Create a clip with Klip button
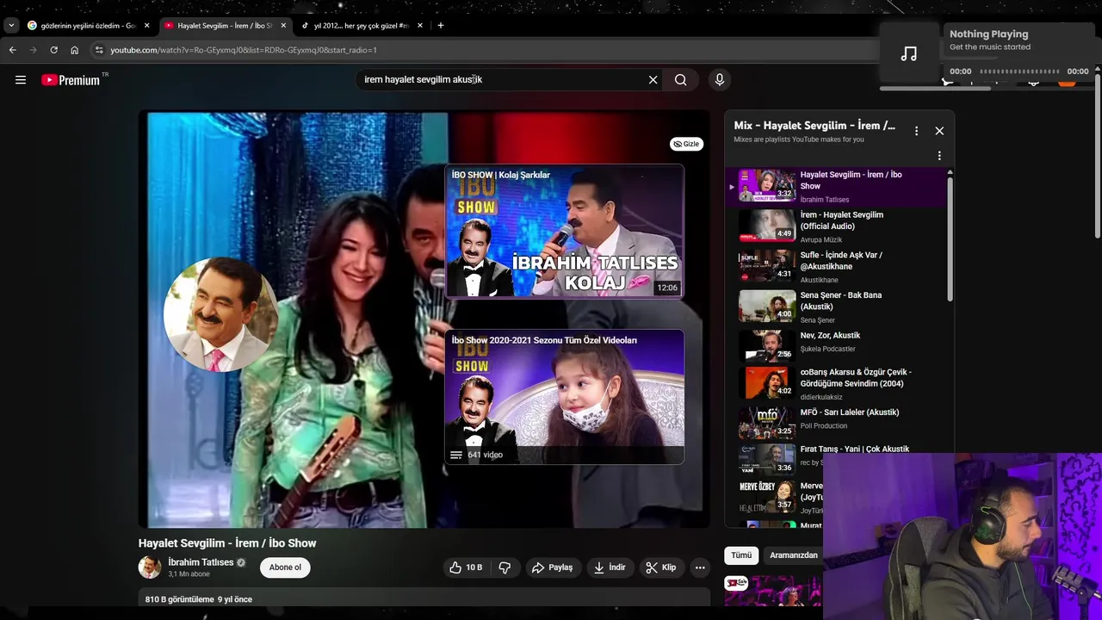Viewport: 1102px width, 620px height. pyautogui.click(x=661, y=567)
